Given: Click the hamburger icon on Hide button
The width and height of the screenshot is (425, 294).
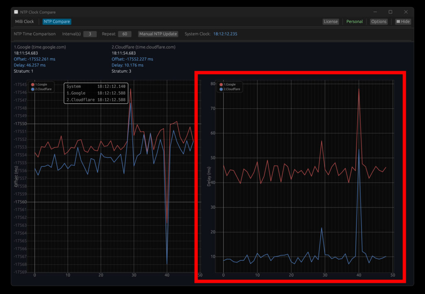Looking at the screenshot, I should click(x=398, y=22).
